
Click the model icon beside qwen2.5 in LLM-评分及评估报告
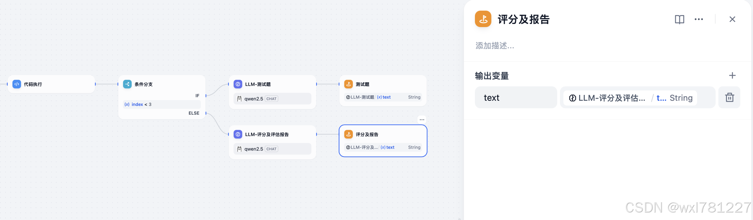click(x=239, y=149)
